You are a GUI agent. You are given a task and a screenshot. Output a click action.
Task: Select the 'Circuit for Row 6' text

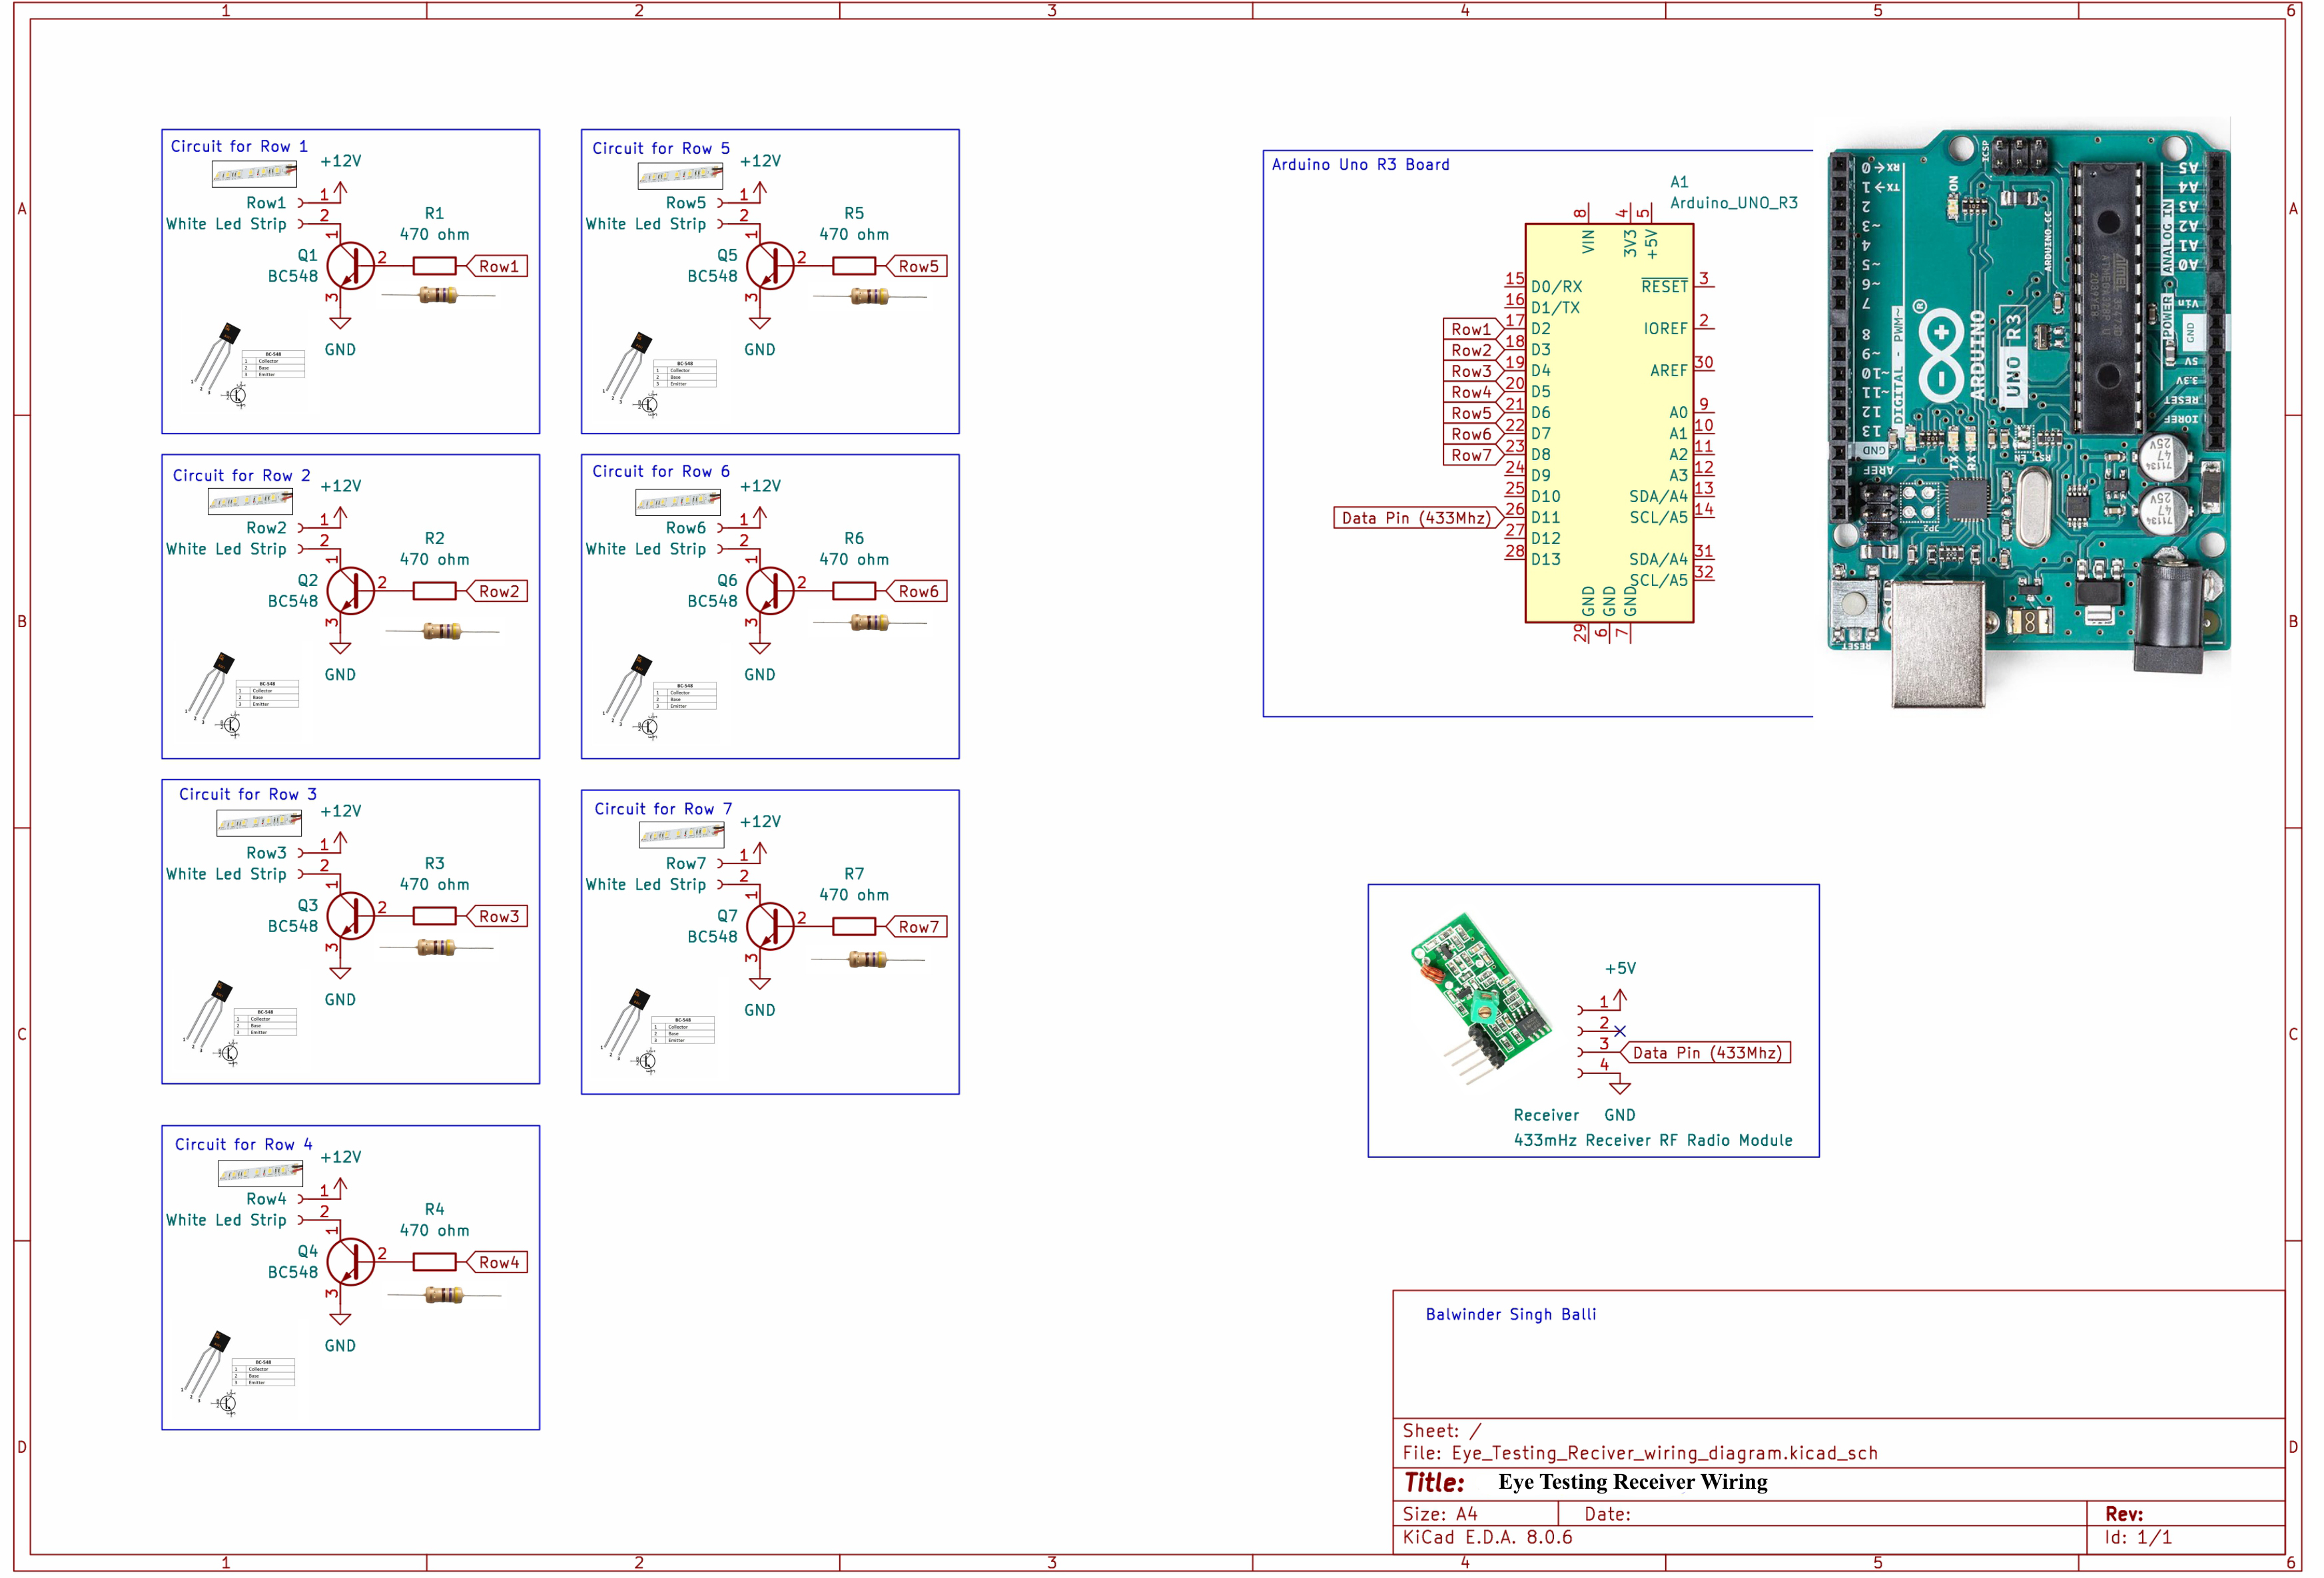point(661,471)
